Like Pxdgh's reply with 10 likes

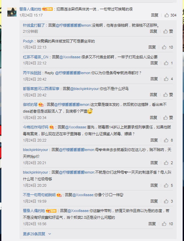(167, 47)
